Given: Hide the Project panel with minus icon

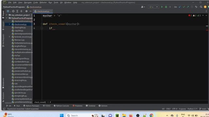Looking at the screenshot, I should click(30, 11).
